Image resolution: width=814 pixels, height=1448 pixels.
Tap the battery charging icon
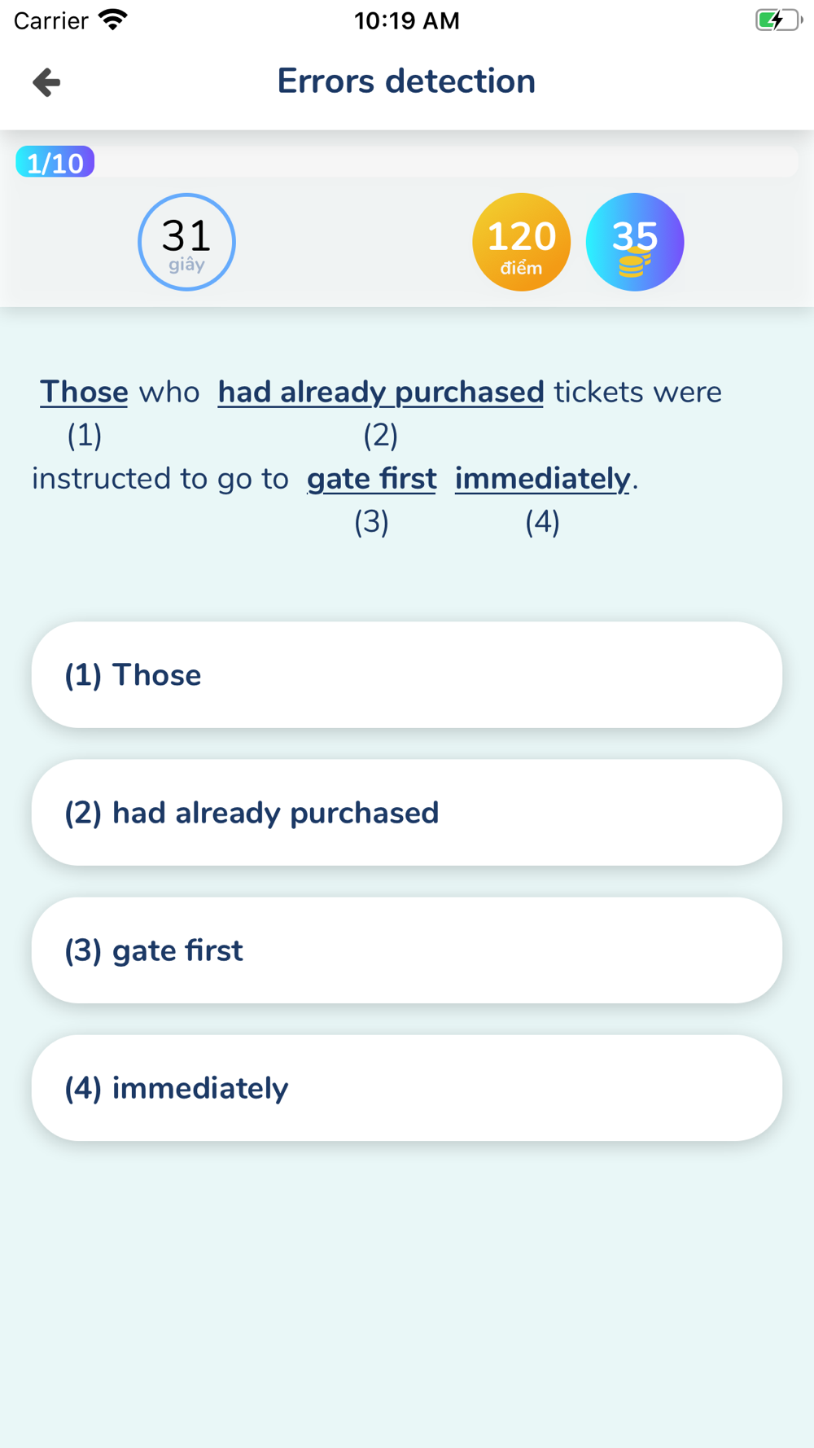click(x=778, y=20)
